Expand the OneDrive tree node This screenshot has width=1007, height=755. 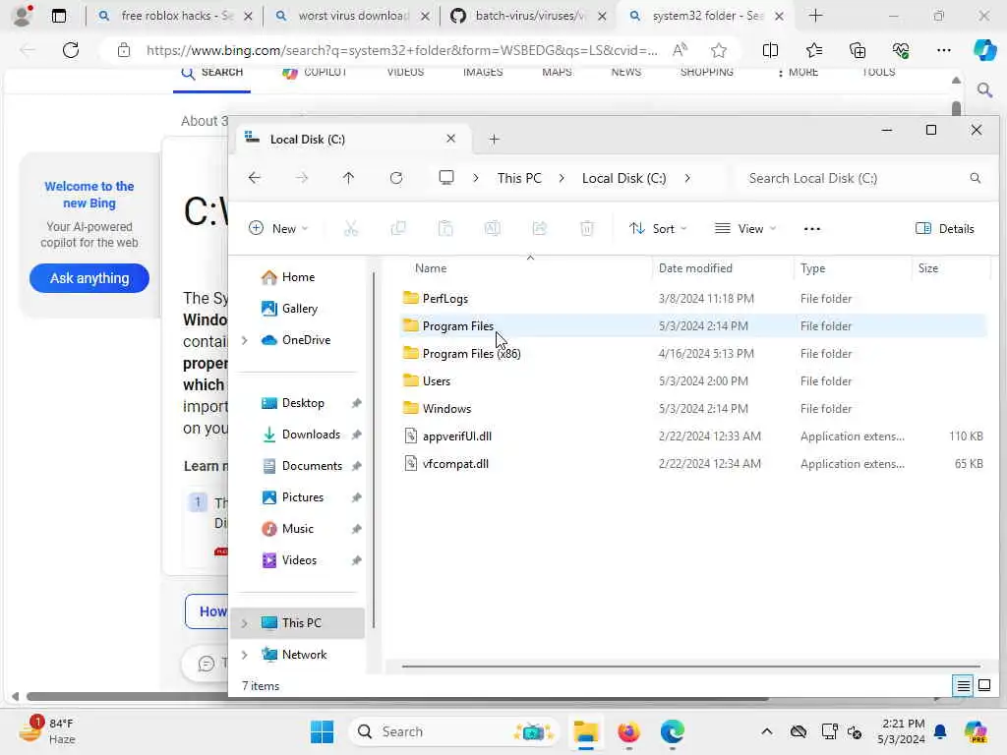click(245, 340)
